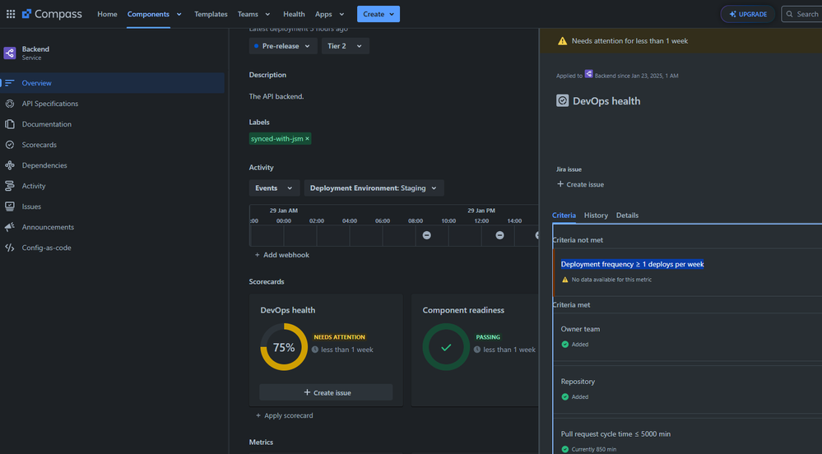Click the Announcements megaphone icon
The height and width of the screenshot is (454, 822).
9,227
